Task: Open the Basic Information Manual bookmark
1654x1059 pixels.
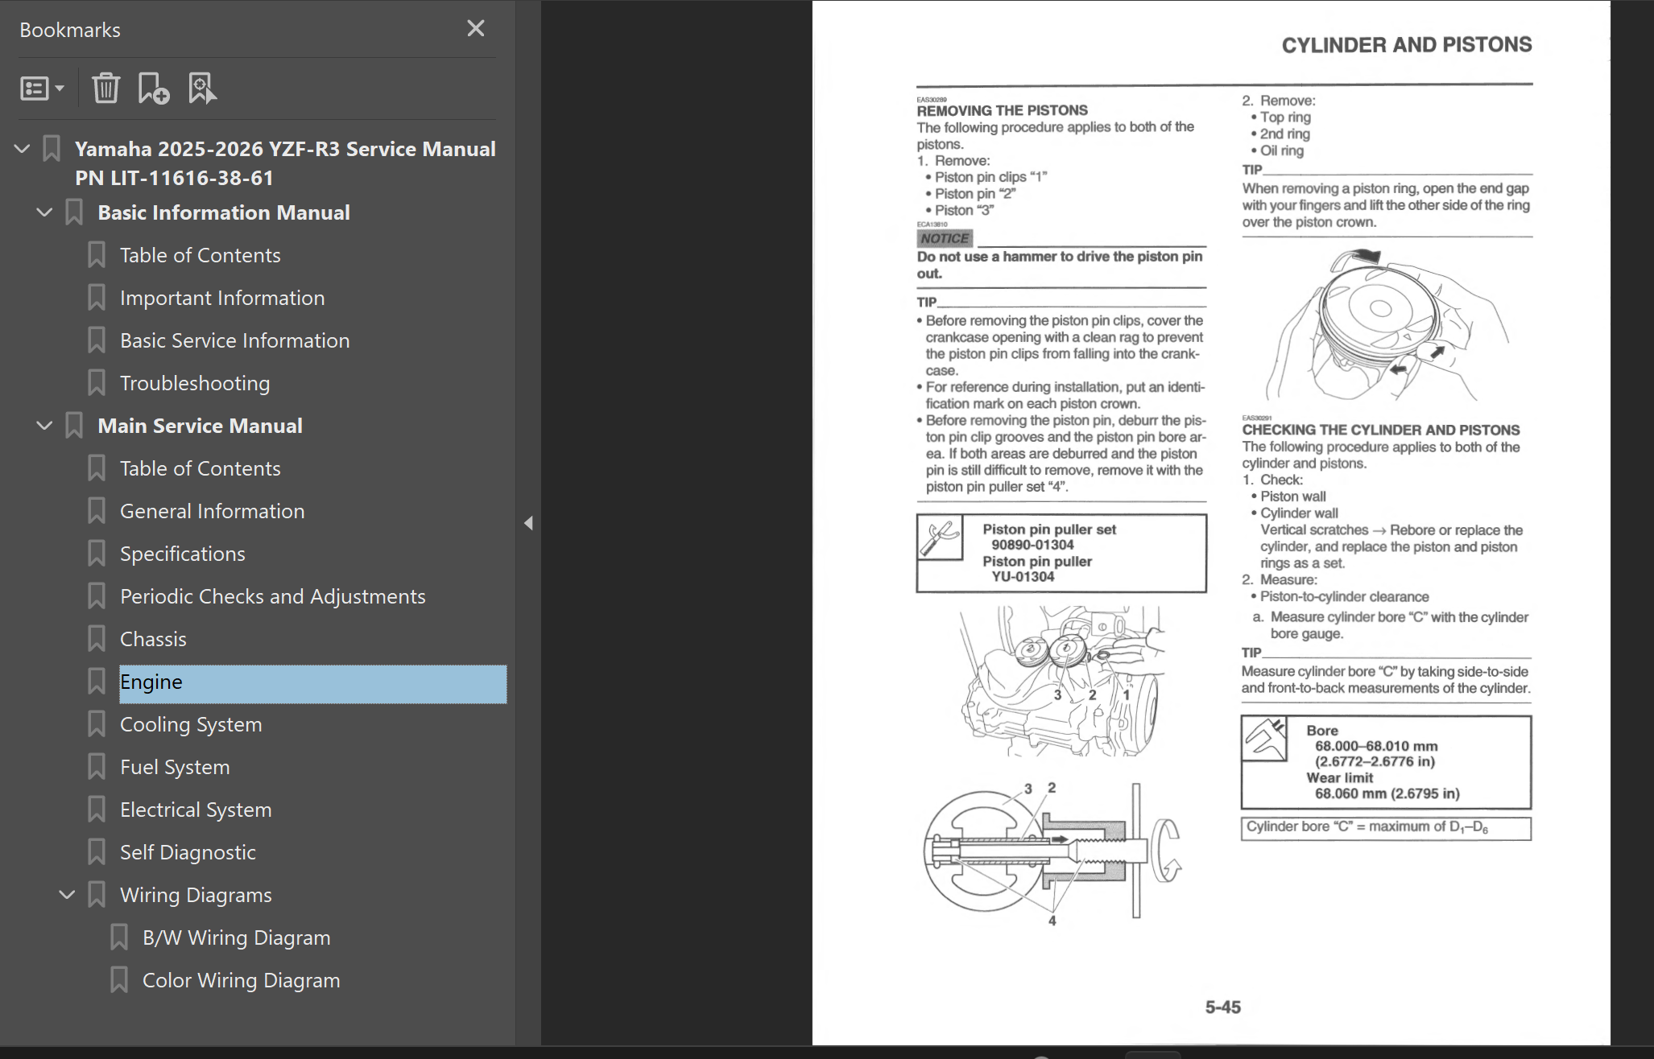Action: [224, 212]
